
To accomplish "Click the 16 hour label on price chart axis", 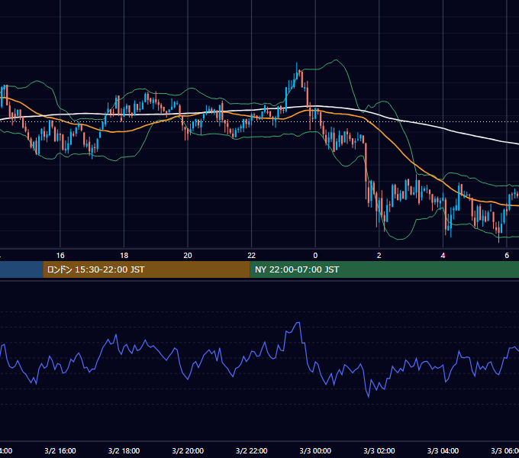I will (60, 256).
